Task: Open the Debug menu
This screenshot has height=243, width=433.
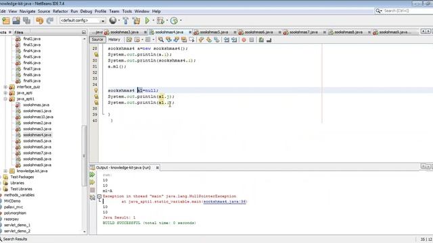Action: (86, 11)
